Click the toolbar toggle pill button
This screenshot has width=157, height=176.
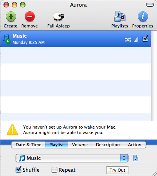click(150, 5)
